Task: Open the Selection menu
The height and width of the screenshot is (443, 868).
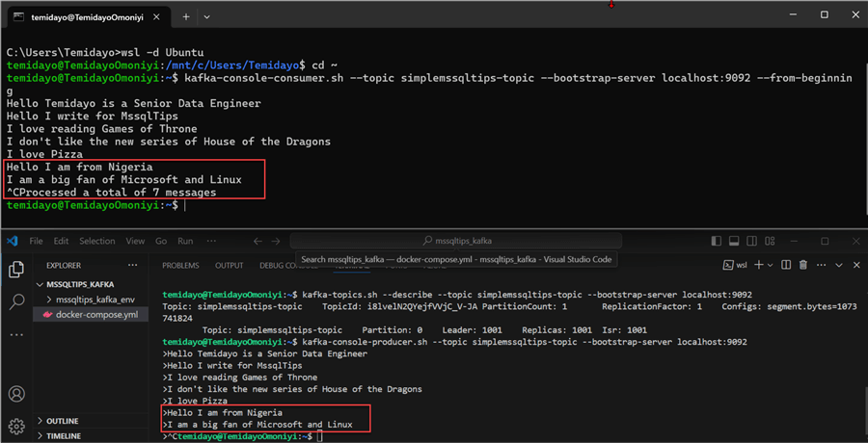Action: 96,241
